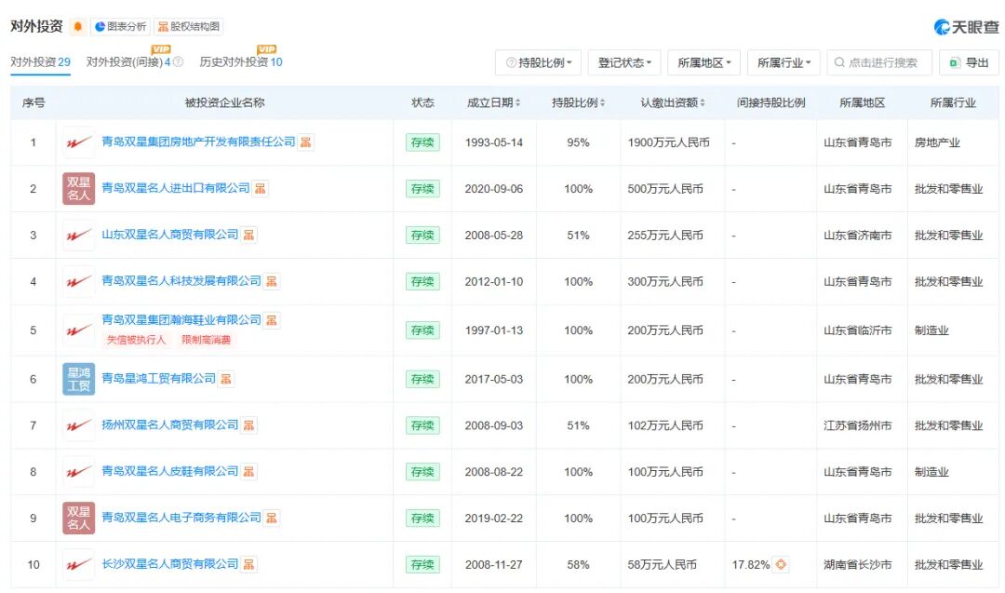
Task: Click 存续 status of 青岛双星集团房地产开发有限责任公司
Action: click(422, 142)
